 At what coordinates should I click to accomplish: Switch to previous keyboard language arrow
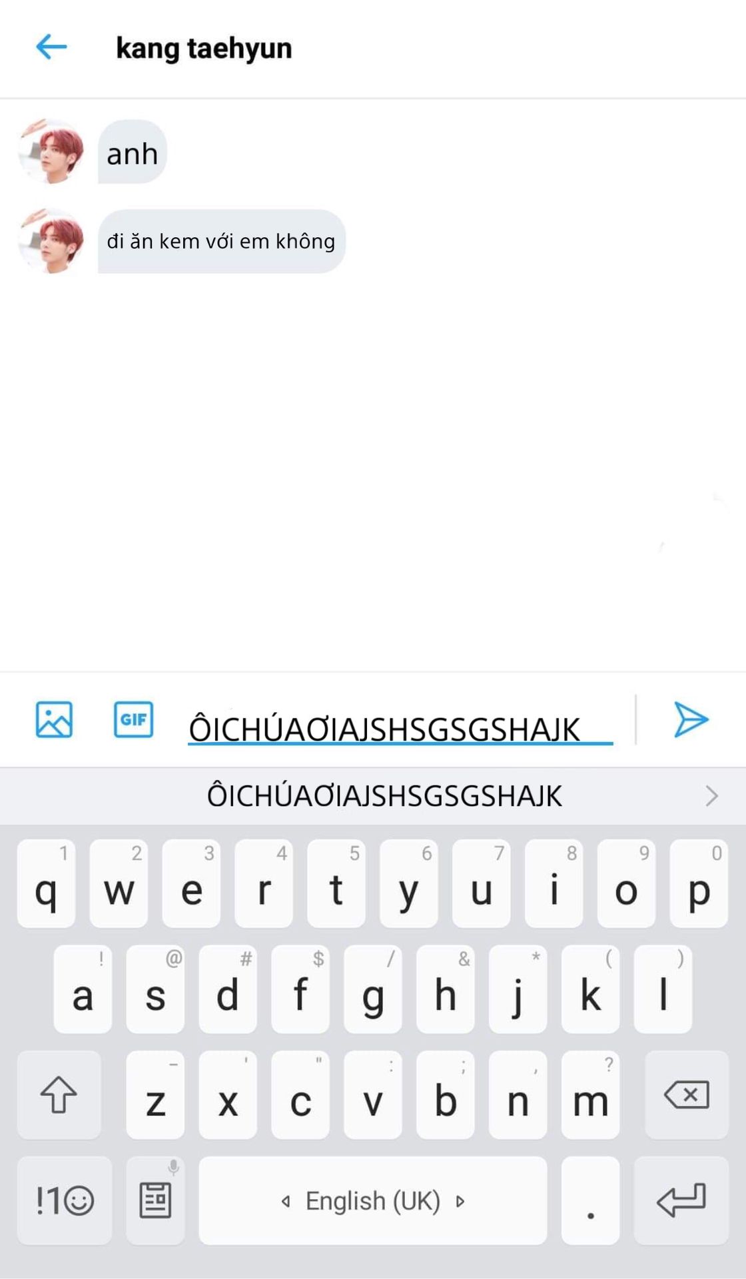[286, 1201]
